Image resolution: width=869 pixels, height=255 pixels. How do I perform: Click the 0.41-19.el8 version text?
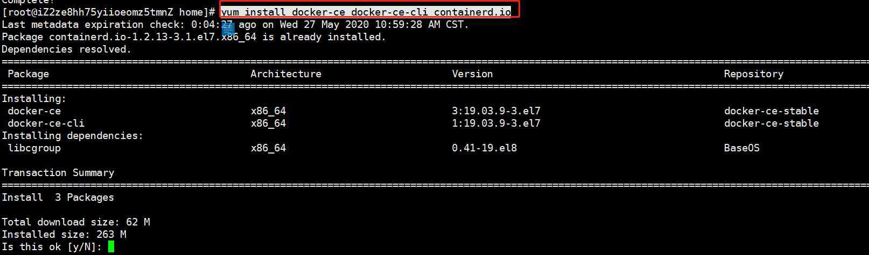pos(484,148)
